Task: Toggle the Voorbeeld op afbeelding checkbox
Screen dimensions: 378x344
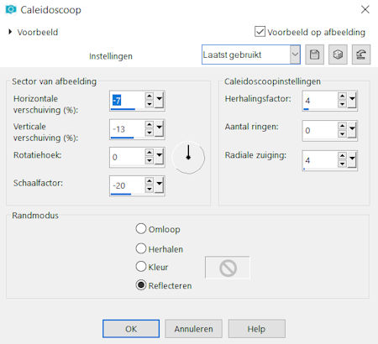Action: coord(260,32)
